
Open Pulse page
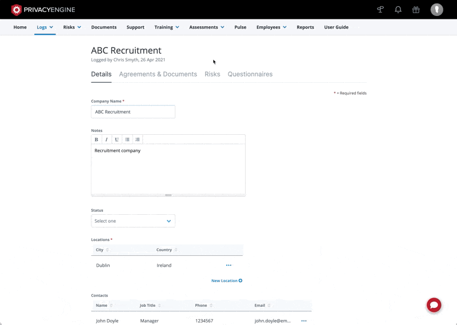240,27
